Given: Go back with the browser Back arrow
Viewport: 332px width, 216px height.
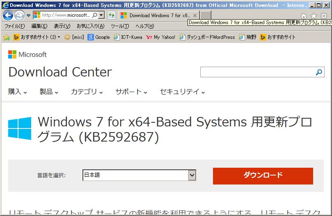Looking at the screenshot, I should coord(8,15).
